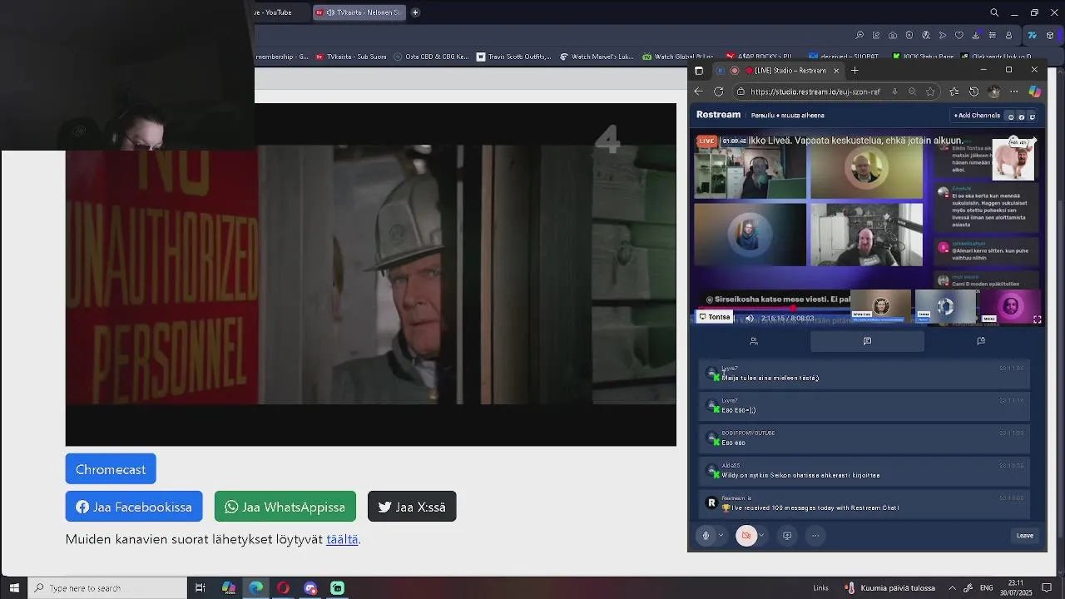Click the studio.restream.io address bar
The image size is (1065, 599).
pos(815,92)
